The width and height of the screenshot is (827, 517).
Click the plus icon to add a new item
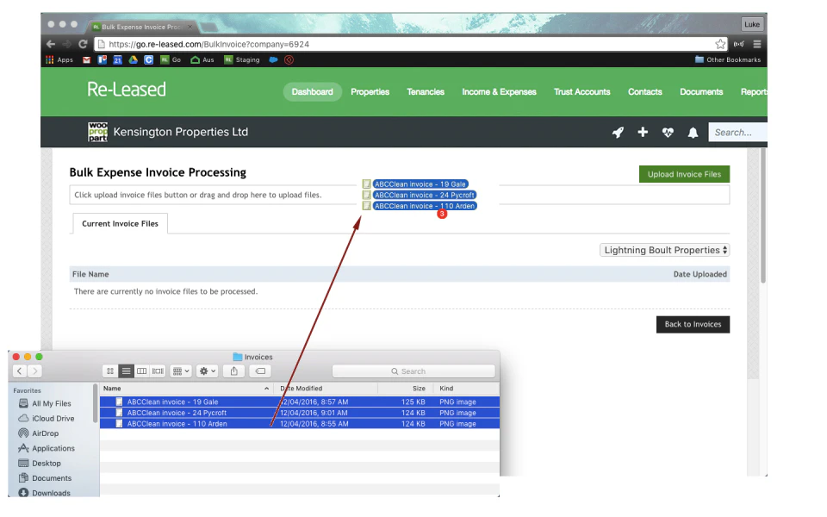pos(642,132)
